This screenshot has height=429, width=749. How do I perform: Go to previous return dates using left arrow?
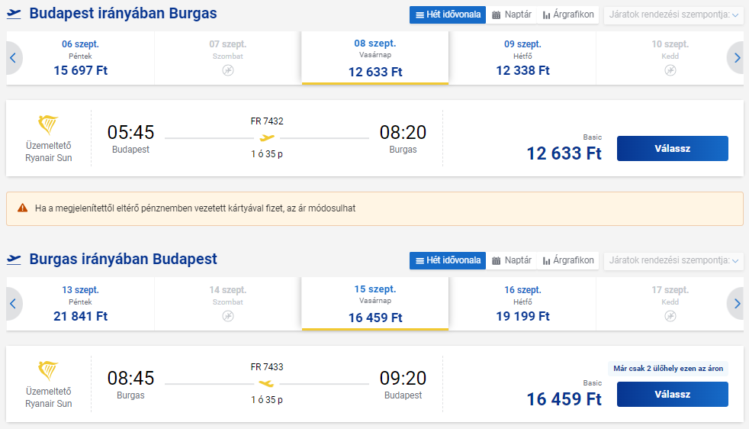pyautogui.click(x=14, y=304)
